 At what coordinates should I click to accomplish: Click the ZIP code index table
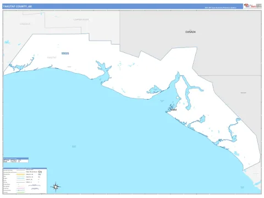coord(15,160)
